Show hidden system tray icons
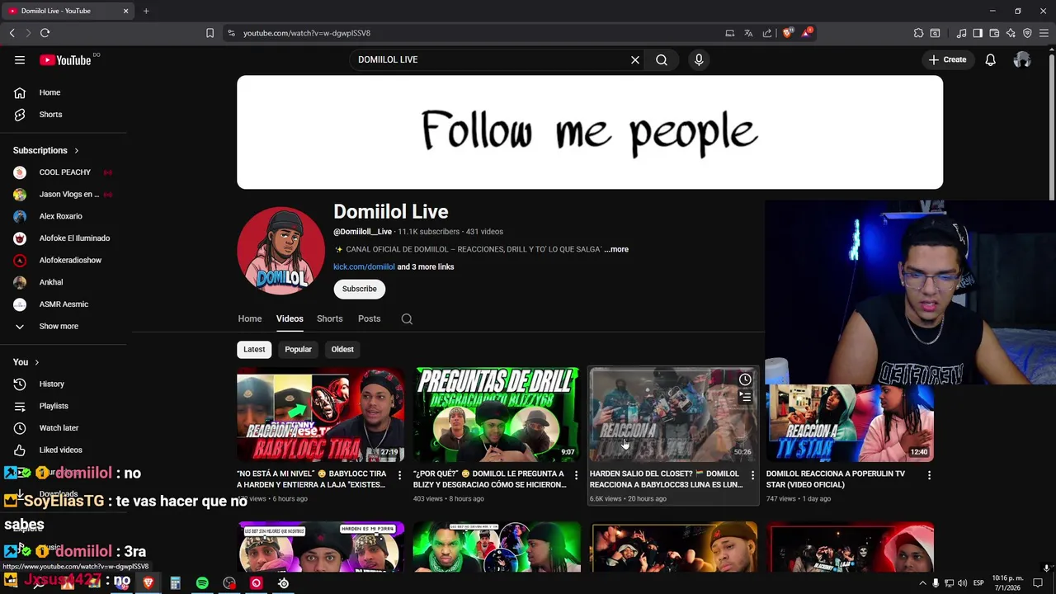This screenshot has width=1056, height=594. tap(922, 583)
